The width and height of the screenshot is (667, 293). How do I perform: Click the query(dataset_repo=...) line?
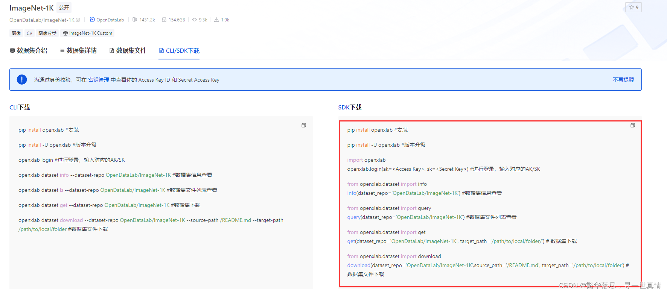point(432,217)
